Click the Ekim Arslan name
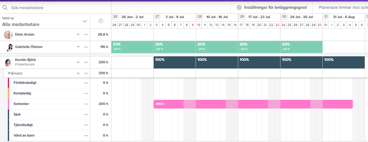Image resolution: width=368 pixels, height=142 pixels. point(25,35)
